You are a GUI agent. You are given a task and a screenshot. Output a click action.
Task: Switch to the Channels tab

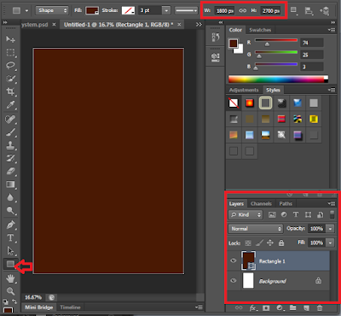[261, 203]
